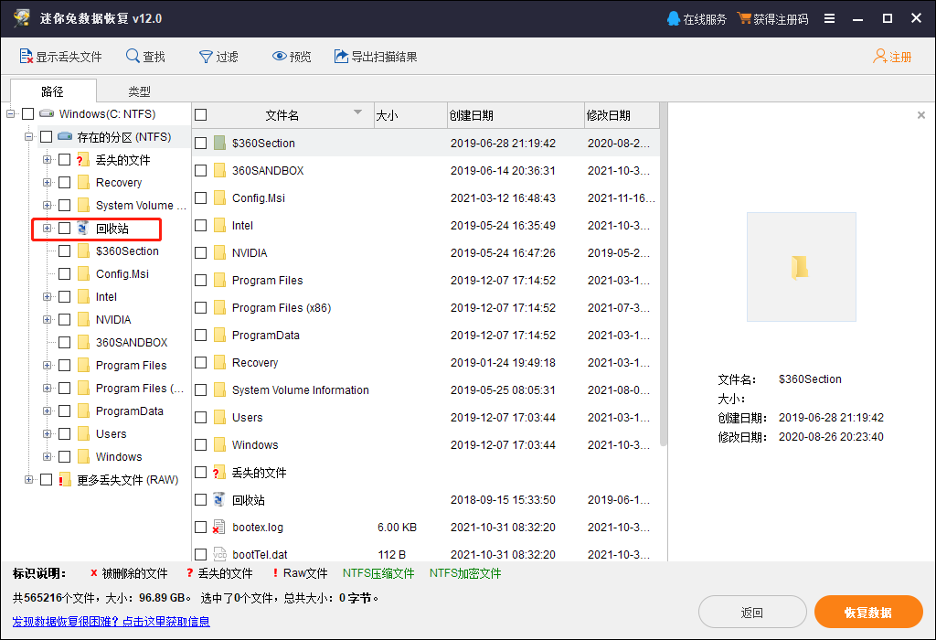
Task: Click the recycle bin icon in the tree
Action: [83, 228]
